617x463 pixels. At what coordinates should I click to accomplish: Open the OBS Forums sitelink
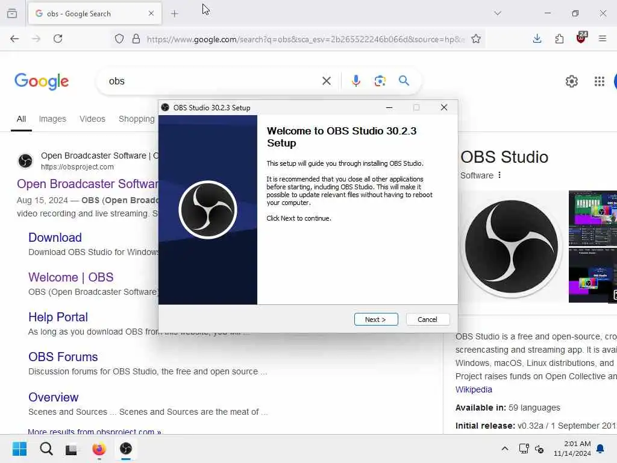(63, 357)
